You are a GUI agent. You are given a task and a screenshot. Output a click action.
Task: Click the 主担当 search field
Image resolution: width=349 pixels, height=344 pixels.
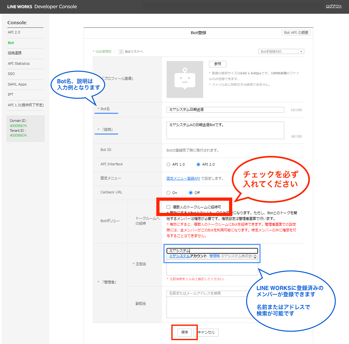coord(212,251)
